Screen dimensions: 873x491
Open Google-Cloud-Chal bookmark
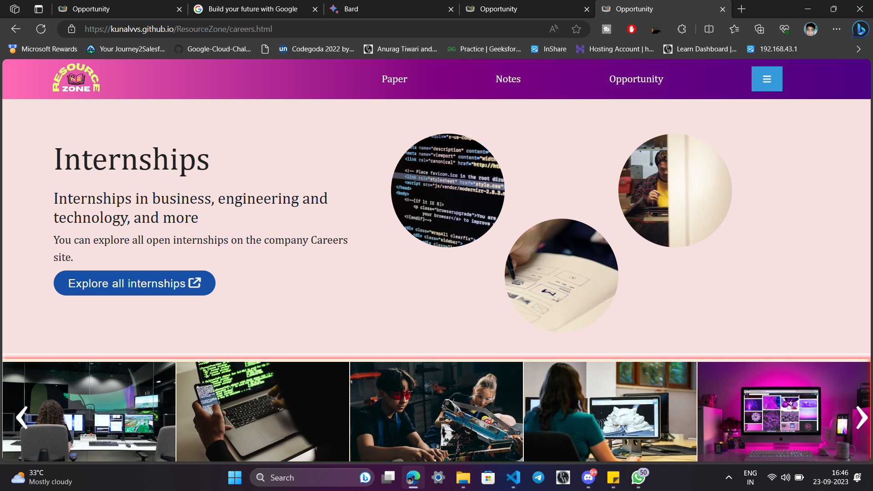213,49
